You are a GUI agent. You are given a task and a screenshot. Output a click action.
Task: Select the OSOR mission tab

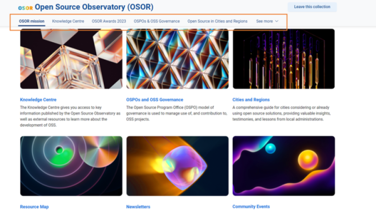(x=32, y=21)
